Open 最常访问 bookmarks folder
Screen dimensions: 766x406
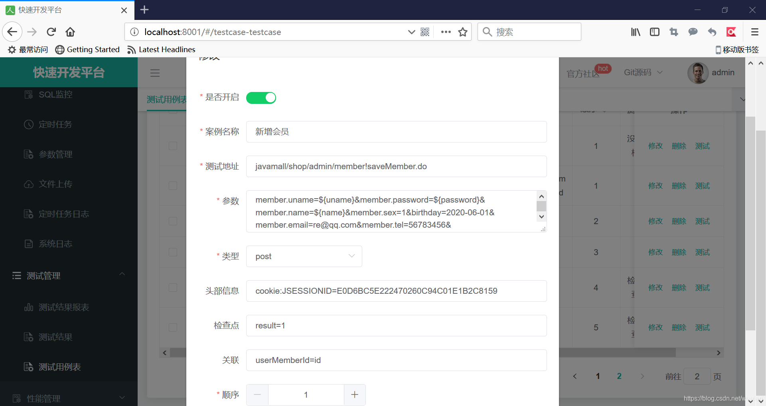point(28,49)
